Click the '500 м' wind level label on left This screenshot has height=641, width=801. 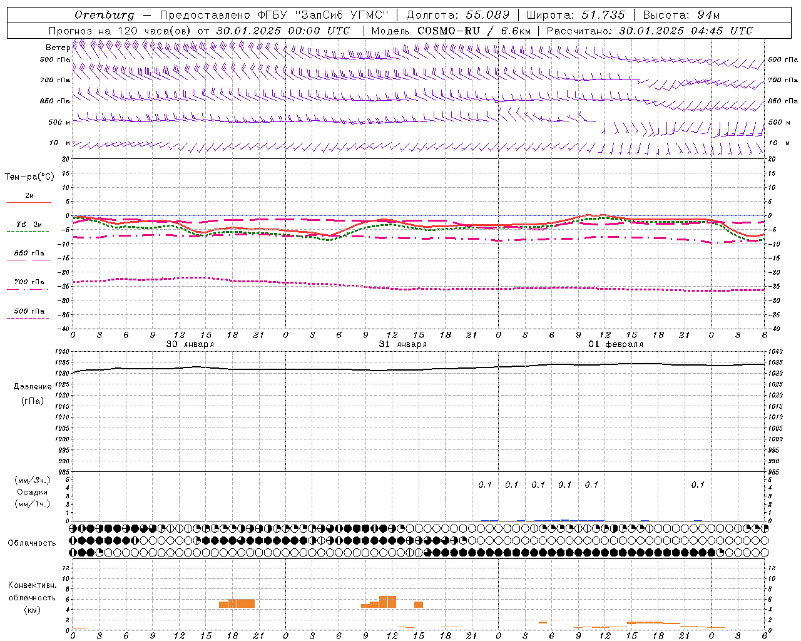point(59,122)
